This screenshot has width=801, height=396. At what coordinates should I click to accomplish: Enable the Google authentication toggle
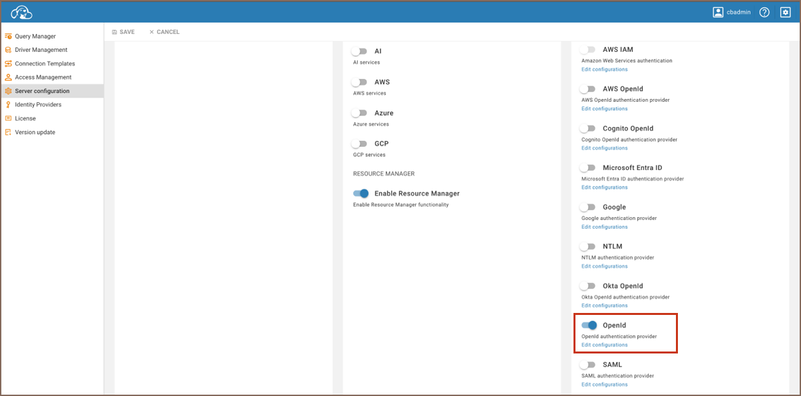tap(587, 207)
